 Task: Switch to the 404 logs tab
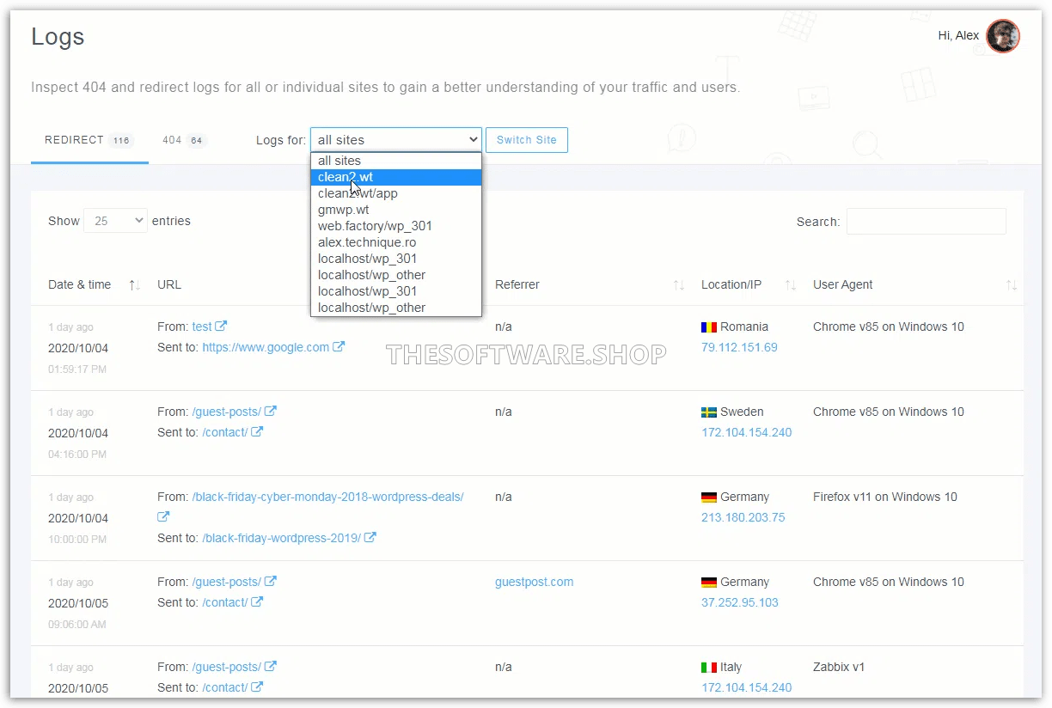tap(184, 140)
